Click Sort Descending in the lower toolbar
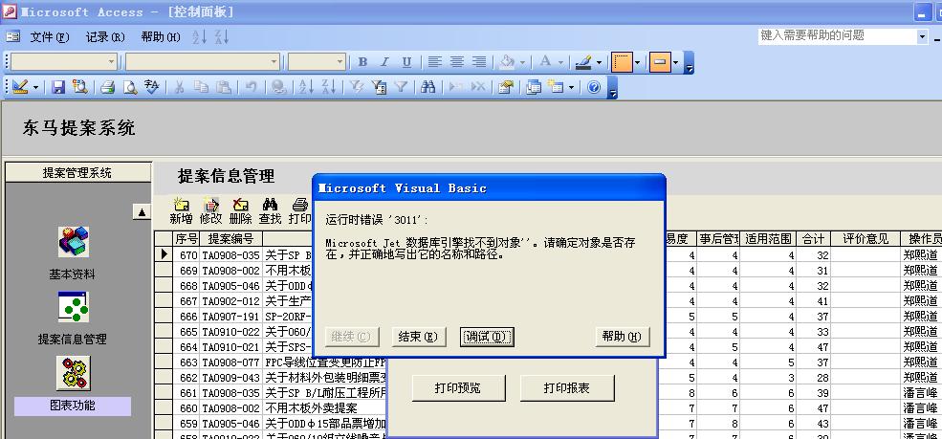The height and width of the screenshot is (439, 942). point(329,88)
